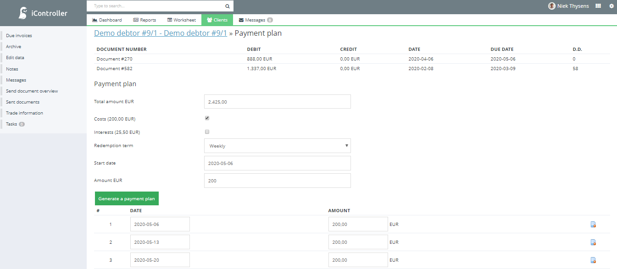Click the Niek Thysens user name
Image resolution: width=617 pixels, height=269 pixels.
pos(573,6)
